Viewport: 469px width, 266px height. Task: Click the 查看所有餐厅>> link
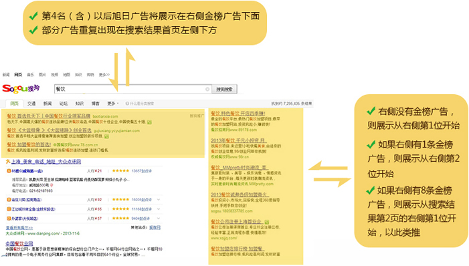(x=19, y=228)
